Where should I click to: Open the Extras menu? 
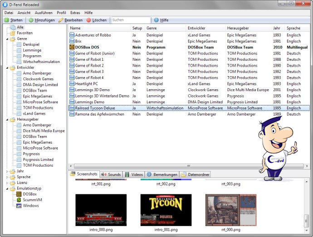[x=75, y=13]
